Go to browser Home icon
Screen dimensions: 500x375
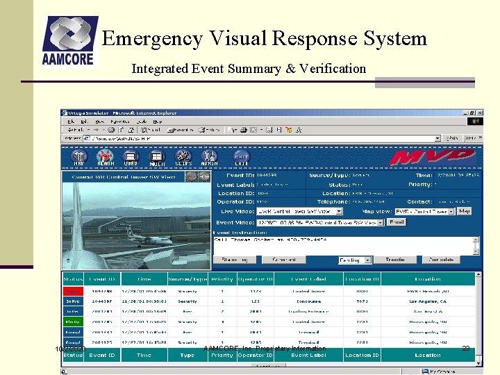131,130
